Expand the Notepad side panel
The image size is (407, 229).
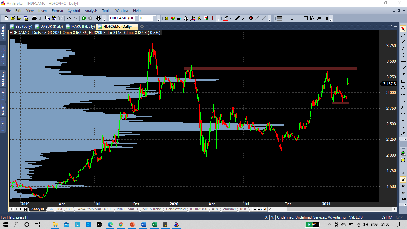[3, 32]
